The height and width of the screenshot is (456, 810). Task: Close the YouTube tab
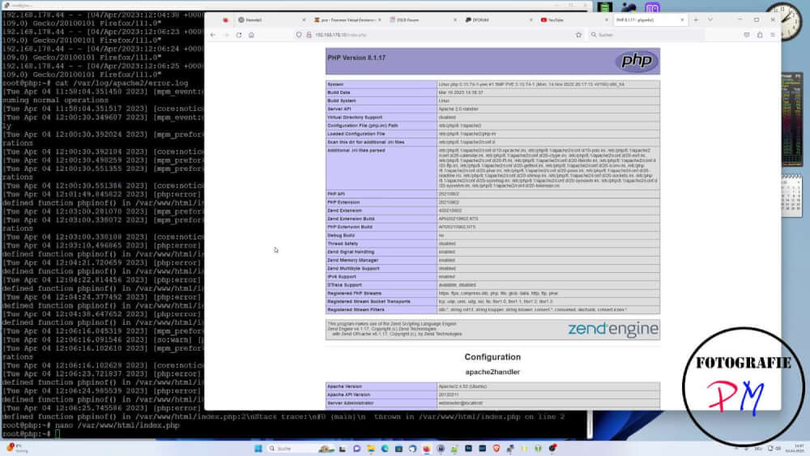[607, 19]
